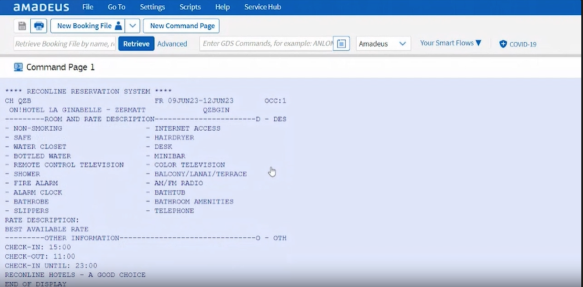This screenshot has width=583, height=287.
Task: Click the 'FIRE ALARM' amenity text
Action: point(35,183)
